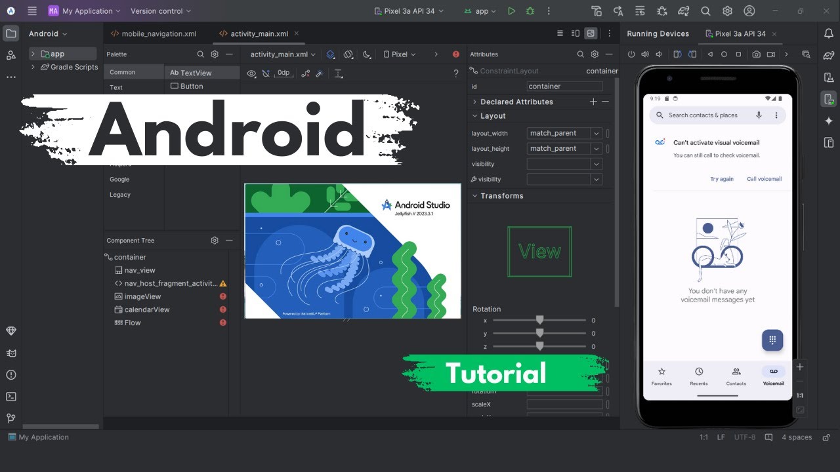Switch editor to Code view mode
The height and width of the screenshot is (472, 840).
click(x=560, y=33)
